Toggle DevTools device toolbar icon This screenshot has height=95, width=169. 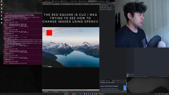102,6
